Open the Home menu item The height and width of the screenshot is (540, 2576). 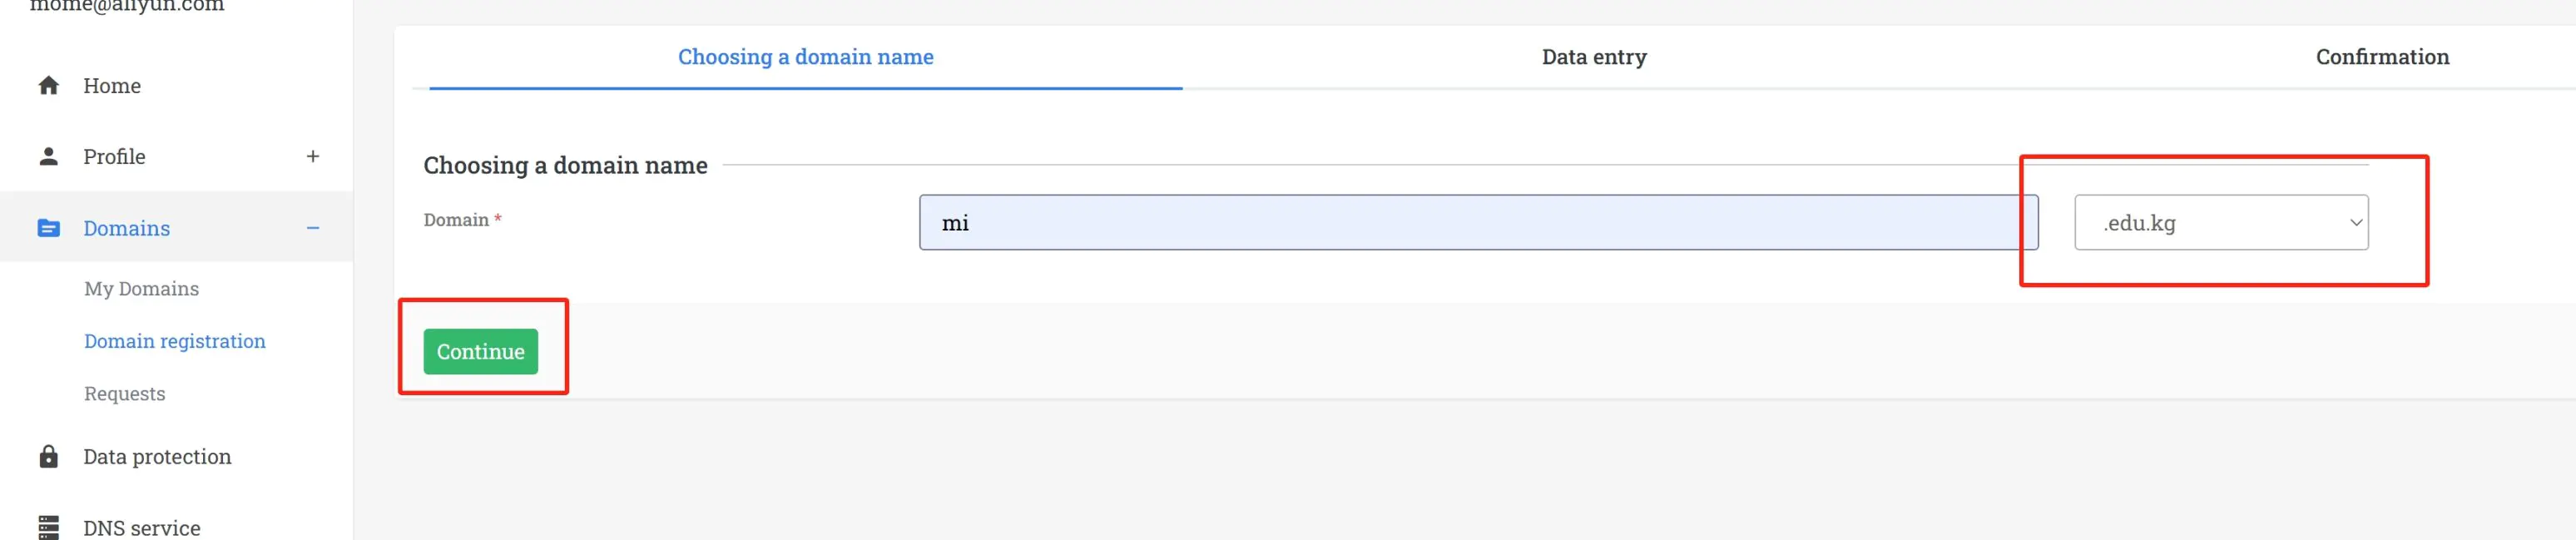(x=112, y=86)
